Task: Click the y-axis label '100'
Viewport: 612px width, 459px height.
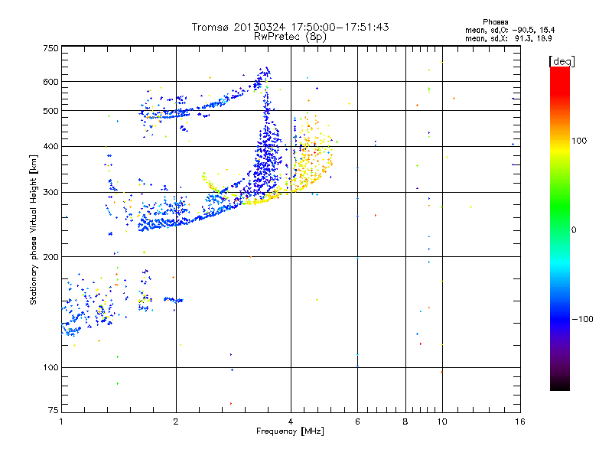Action: point(50,368)
